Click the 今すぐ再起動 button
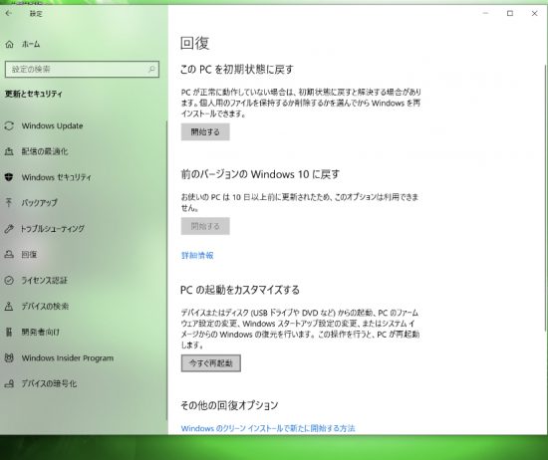 (x=211, y=363)
